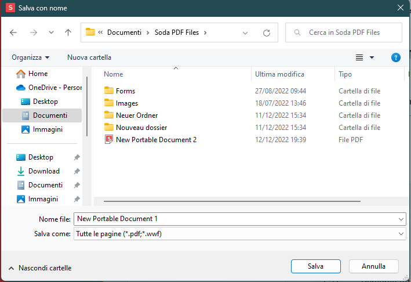The image size is (411, 282).
Task: Refresh the Soda PDF Files folder
Action: [267, 33]
